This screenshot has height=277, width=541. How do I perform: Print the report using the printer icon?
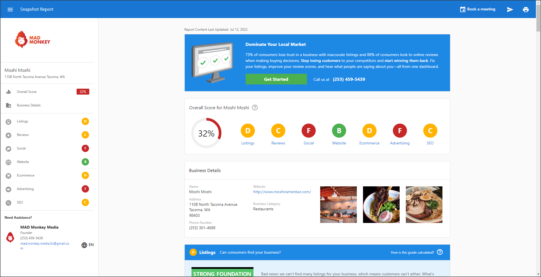(526, 10)
